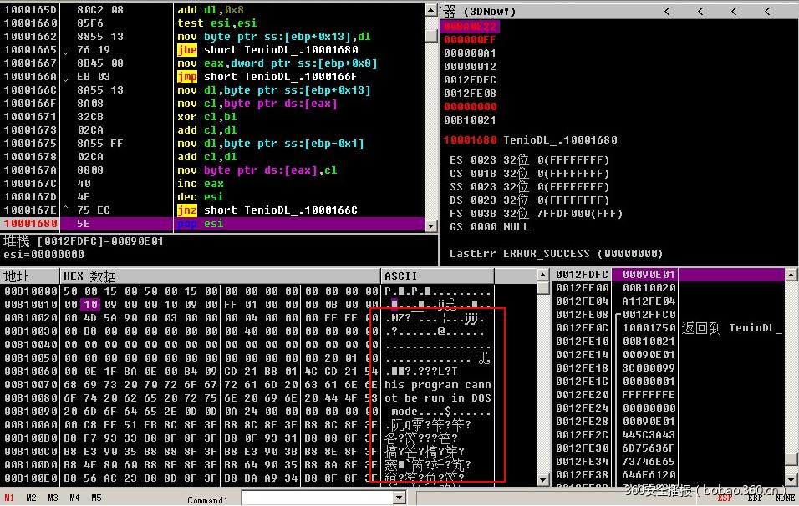Screen dimensions: 799x506
Task: Select the jbe short TenioDL_.10001680 instruction
Action: tap(267, 50)
